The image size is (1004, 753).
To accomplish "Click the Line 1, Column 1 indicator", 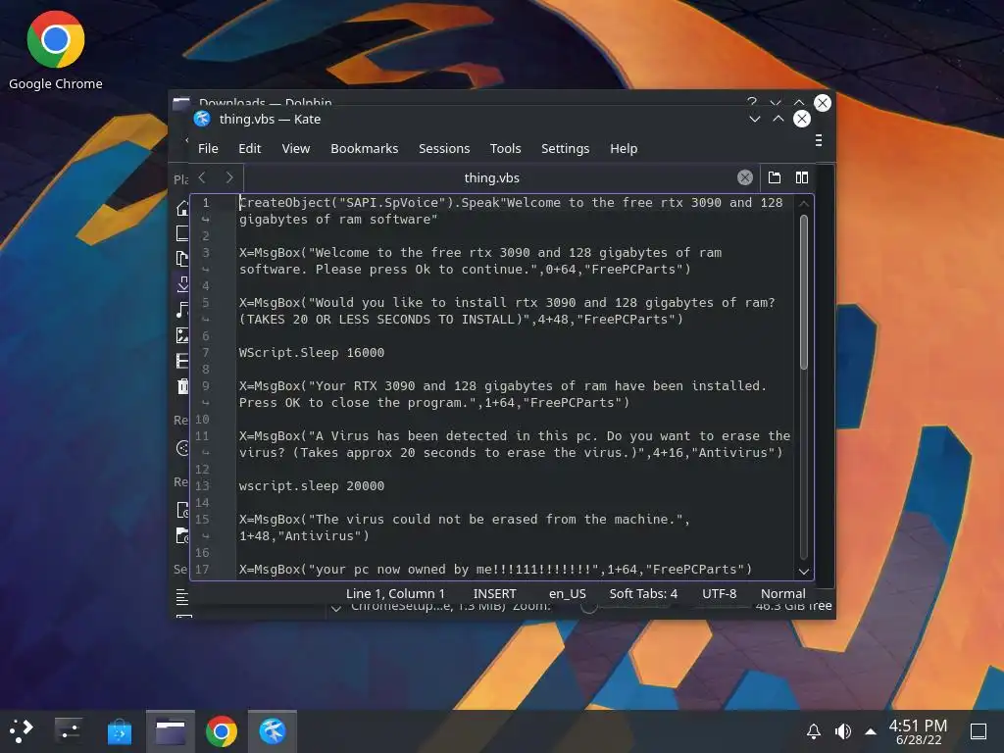I will pyautogui.click(x=395, y=593).
